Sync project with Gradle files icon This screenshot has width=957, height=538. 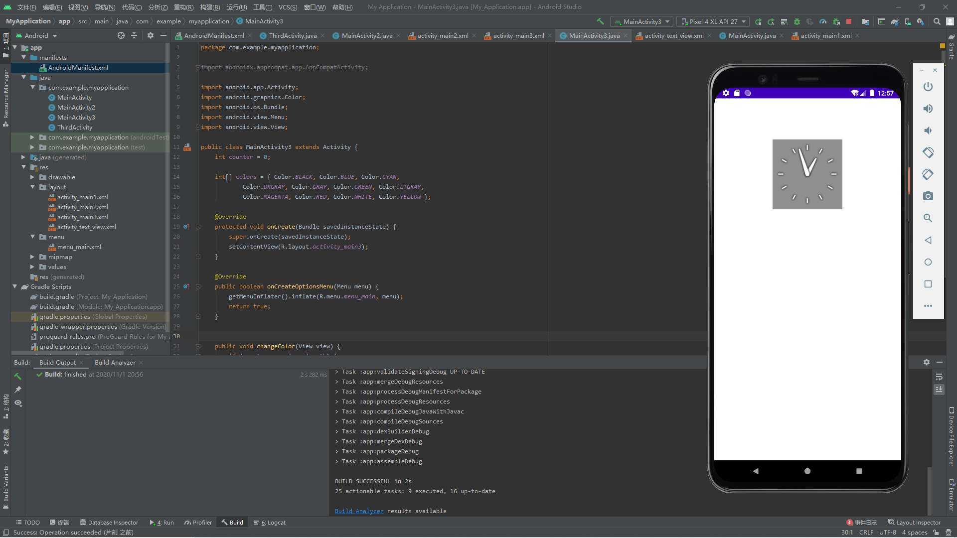coord(895,21)
